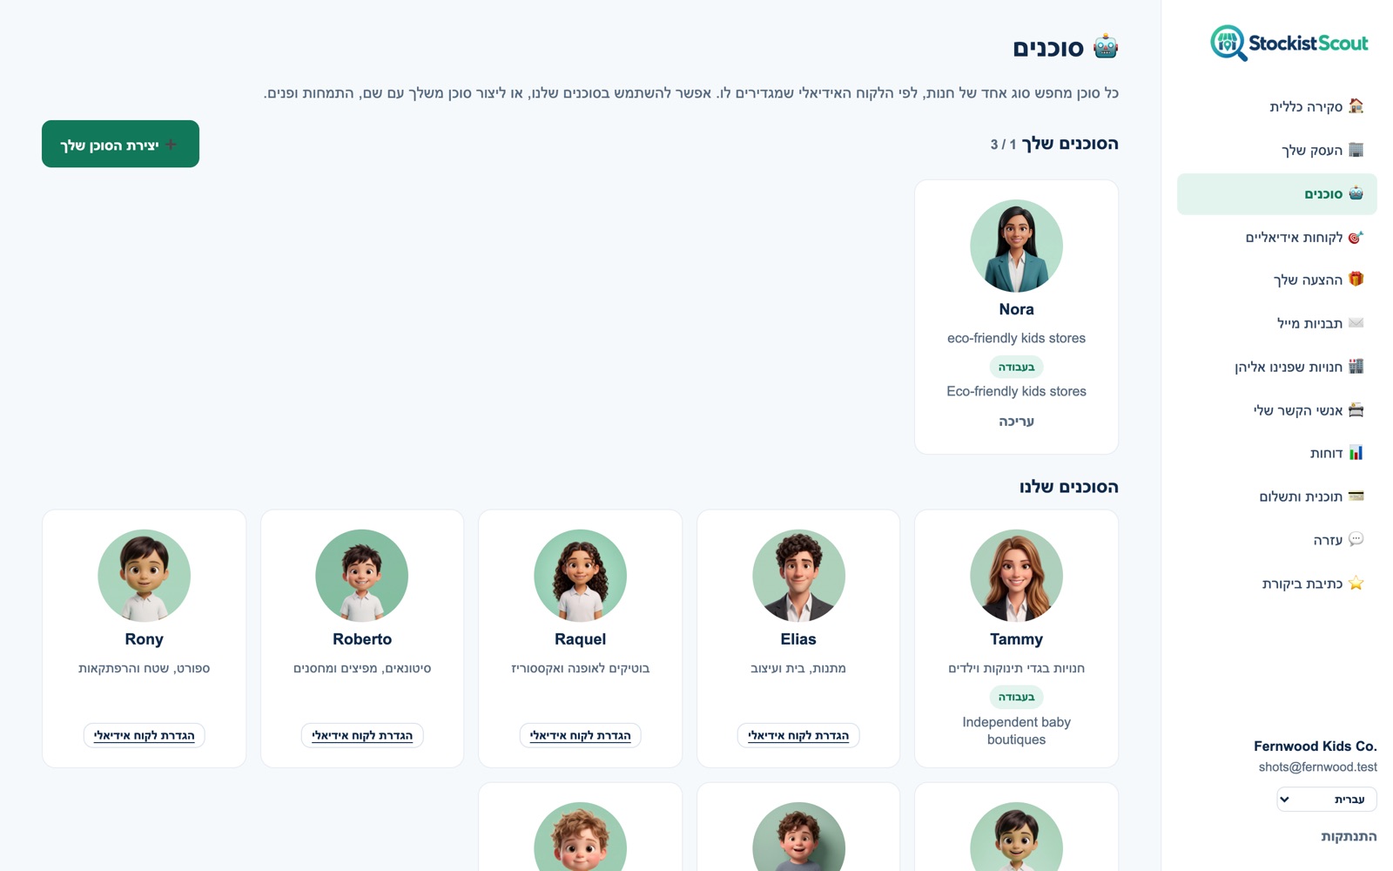1393x871 pixels.
Task: Click the כתיבת ביקורת star icon
Action: tap(1356, 584)
